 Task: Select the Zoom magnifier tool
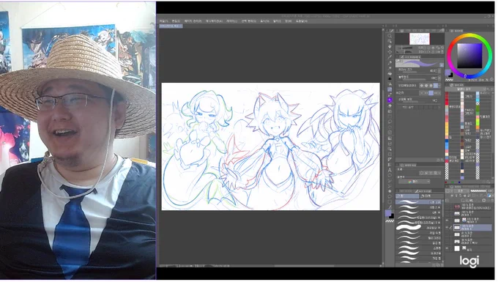coord(390,37)
